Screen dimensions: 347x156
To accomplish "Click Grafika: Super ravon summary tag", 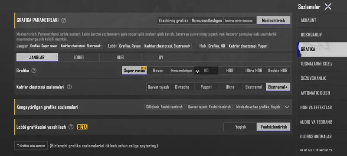I will (44, 46).
